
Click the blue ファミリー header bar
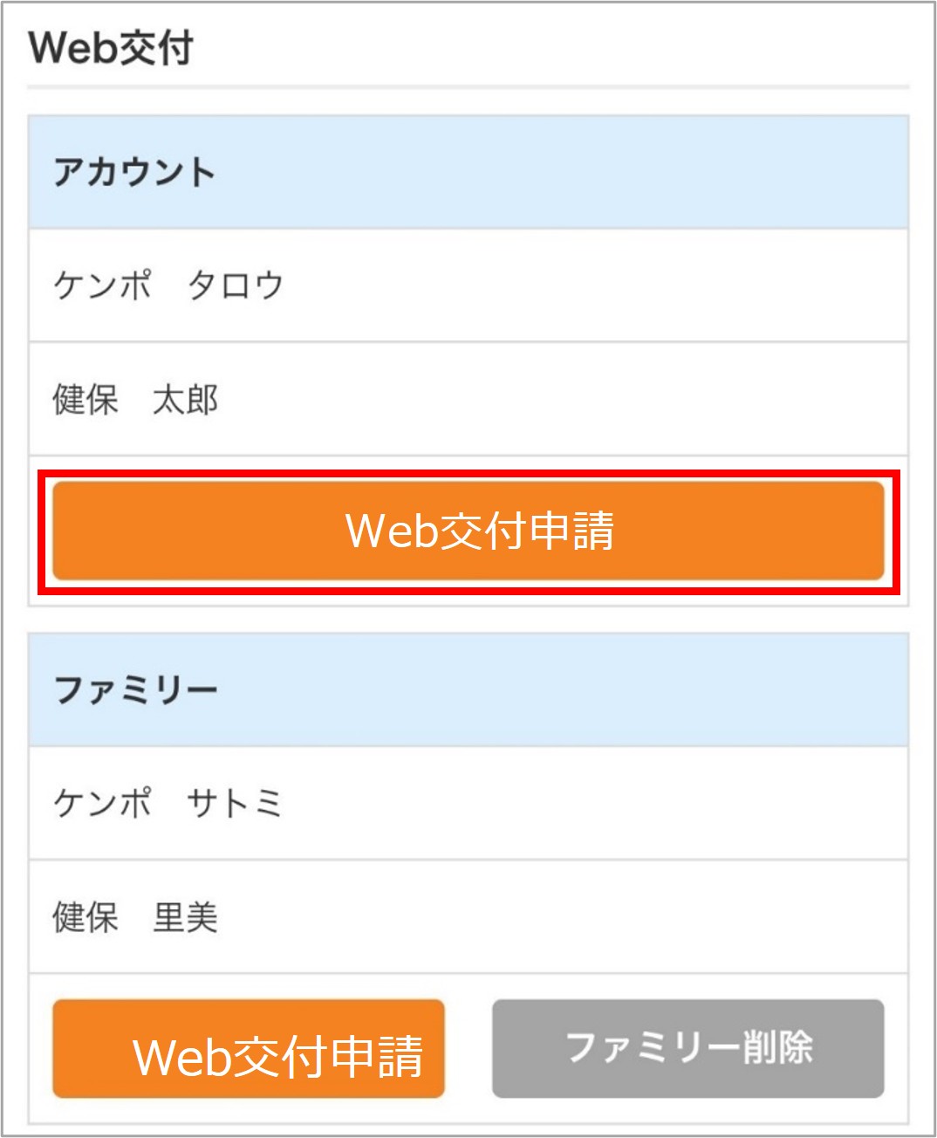[468, 690]
